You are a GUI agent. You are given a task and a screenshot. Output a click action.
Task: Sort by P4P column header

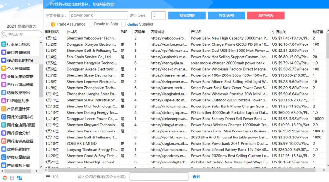tap(124, 32)
